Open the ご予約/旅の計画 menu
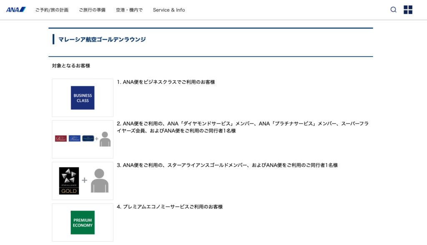Viewport: 427px width, 245px height. point(52,10)
